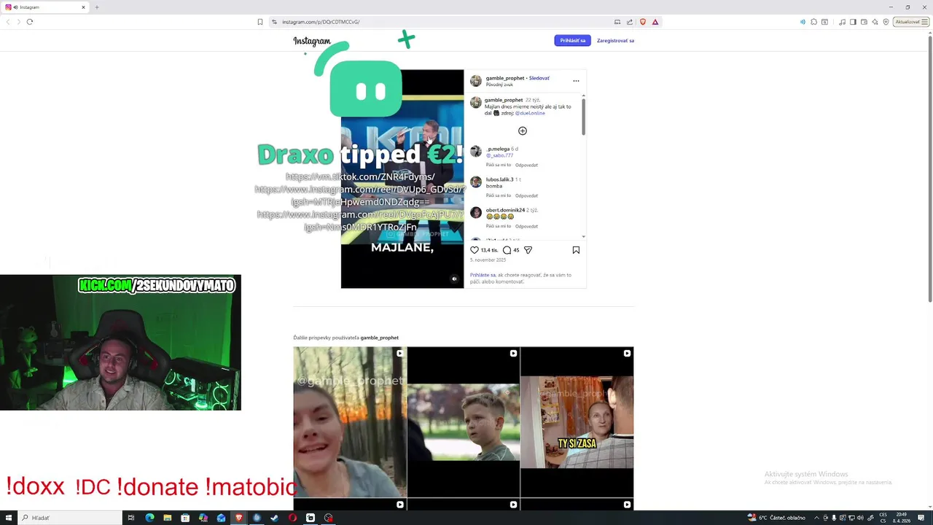The width and height of the screenshot is (933, 525).
Task: Open Opera browser from taskbar
Action: pyautogui.click(x=292, y=518)
